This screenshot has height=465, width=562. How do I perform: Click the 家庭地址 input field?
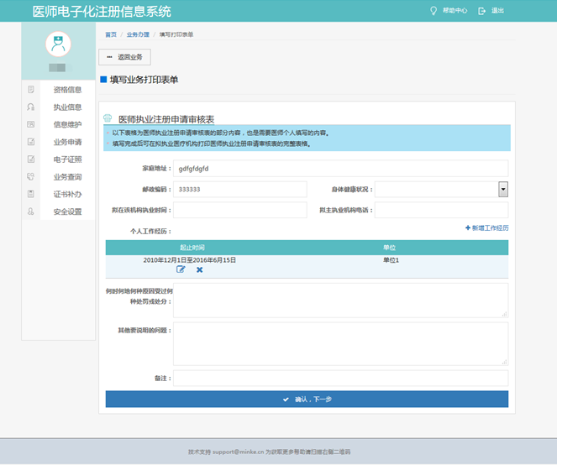coord(340,168)
